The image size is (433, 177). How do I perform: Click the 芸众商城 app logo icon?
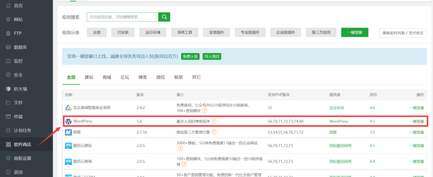(x=69, y=108)
